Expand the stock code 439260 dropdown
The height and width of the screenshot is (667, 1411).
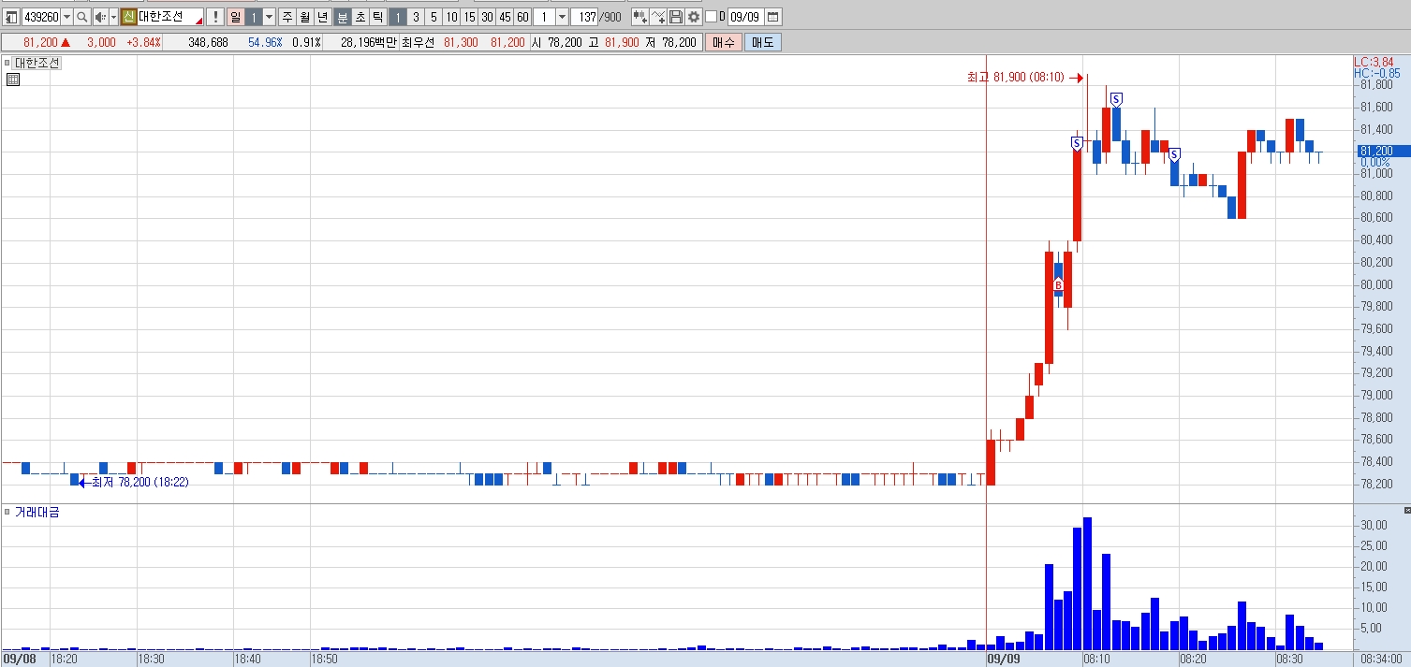(66, 17)
